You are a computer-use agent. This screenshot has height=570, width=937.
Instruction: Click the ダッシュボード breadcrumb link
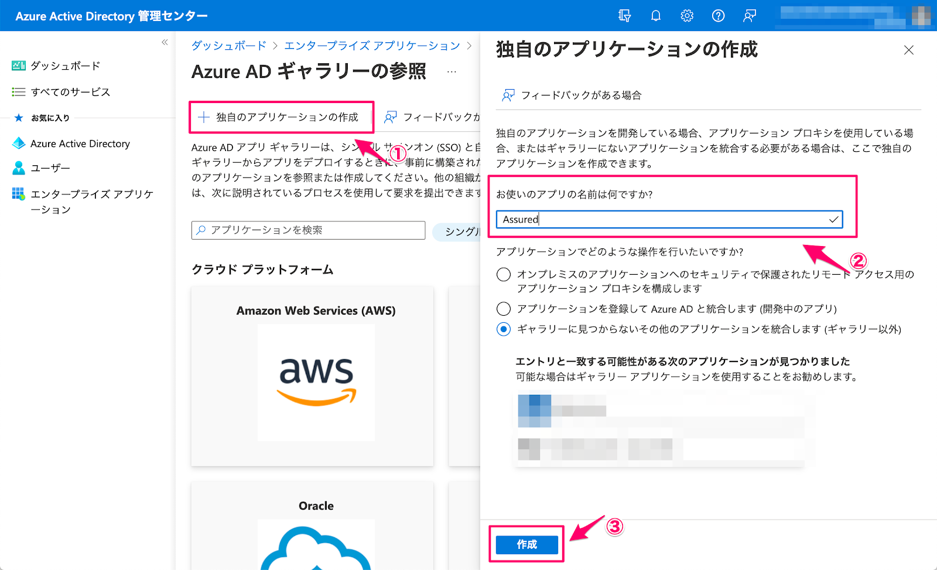[x=228, y=46]
